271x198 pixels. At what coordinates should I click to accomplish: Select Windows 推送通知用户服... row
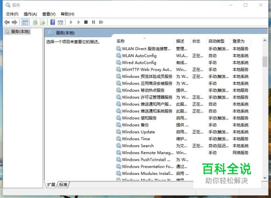[182, 104]
